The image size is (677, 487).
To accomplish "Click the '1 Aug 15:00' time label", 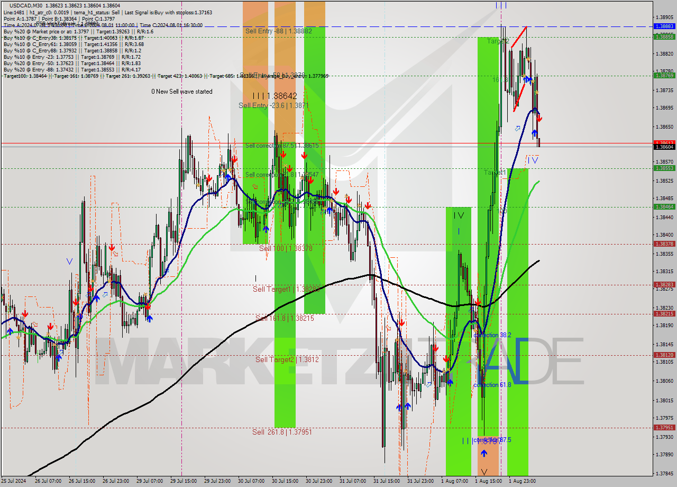I will coord(488,481).
